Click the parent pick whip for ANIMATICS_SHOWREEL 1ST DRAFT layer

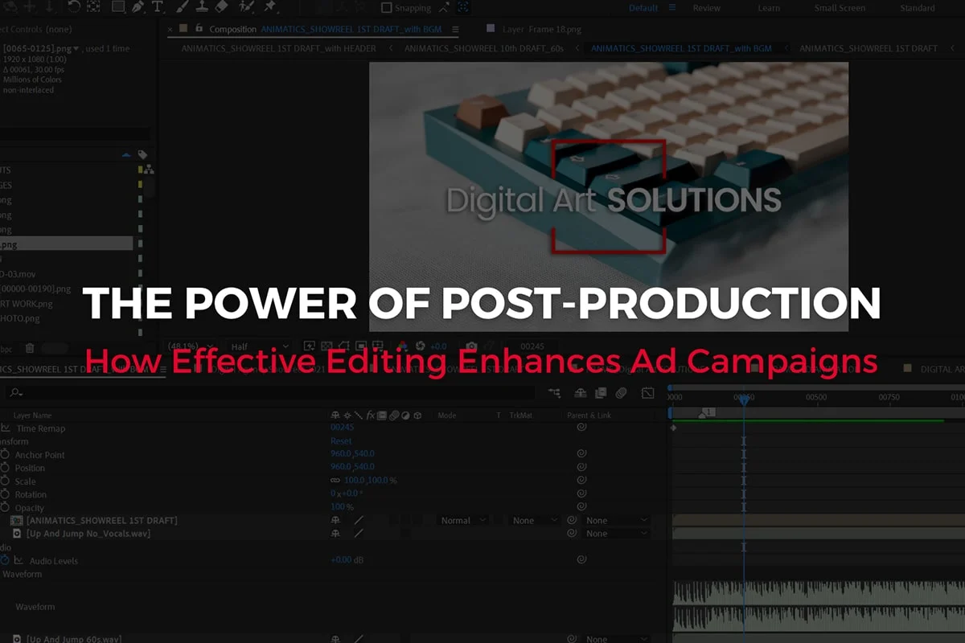click(x=572, y=521)
